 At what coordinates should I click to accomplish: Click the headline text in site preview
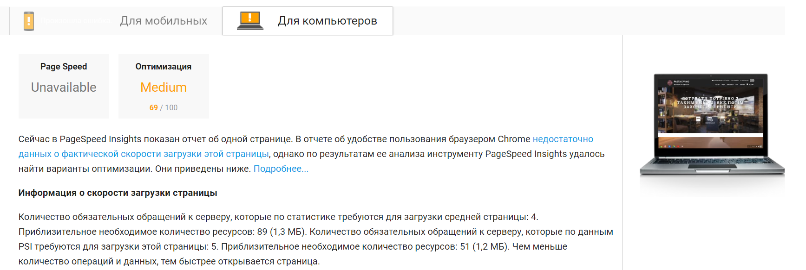pyautogui.click(x=710, y=103)
